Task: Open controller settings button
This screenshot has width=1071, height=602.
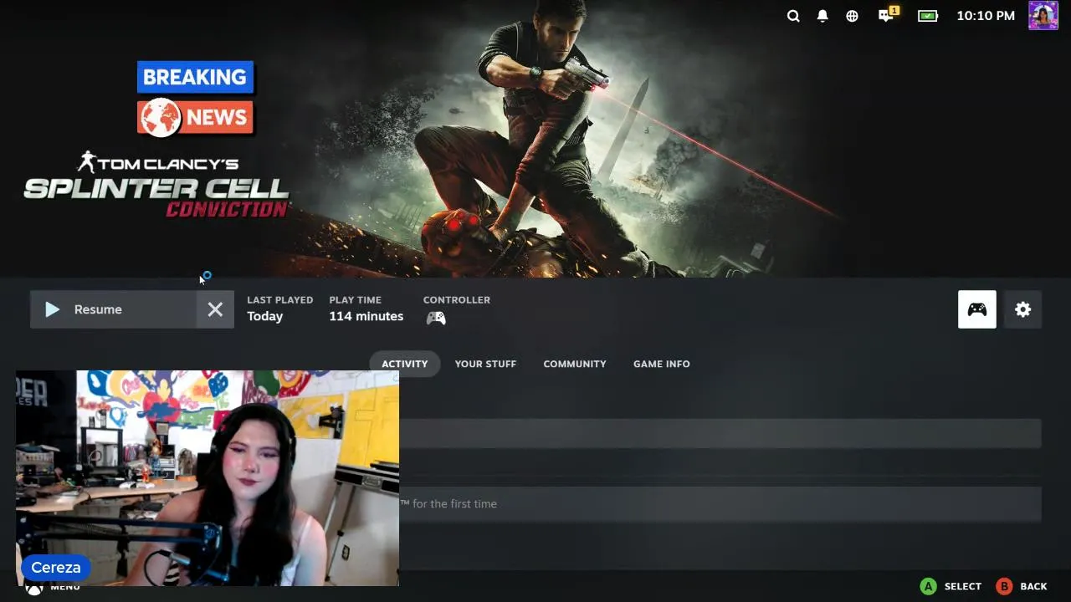Action: tap(977, 309)
